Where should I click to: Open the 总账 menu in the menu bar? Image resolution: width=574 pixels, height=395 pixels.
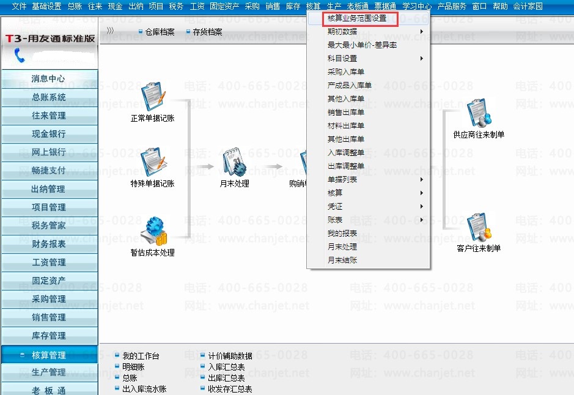(x=75, y=6)
